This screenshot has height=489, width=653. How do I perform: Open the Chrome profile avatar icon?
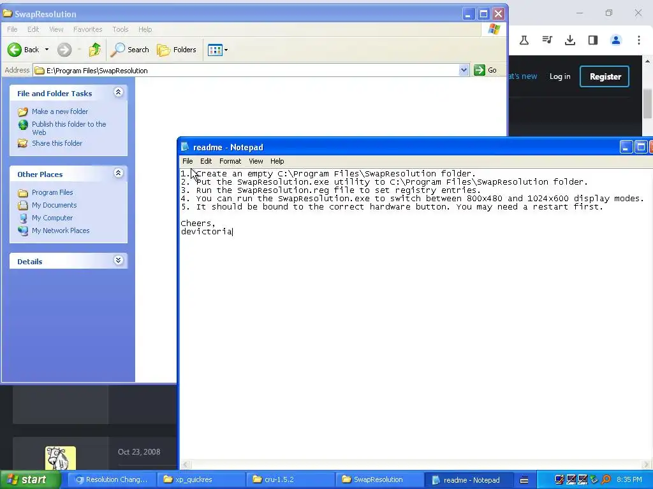pos(616,40)
